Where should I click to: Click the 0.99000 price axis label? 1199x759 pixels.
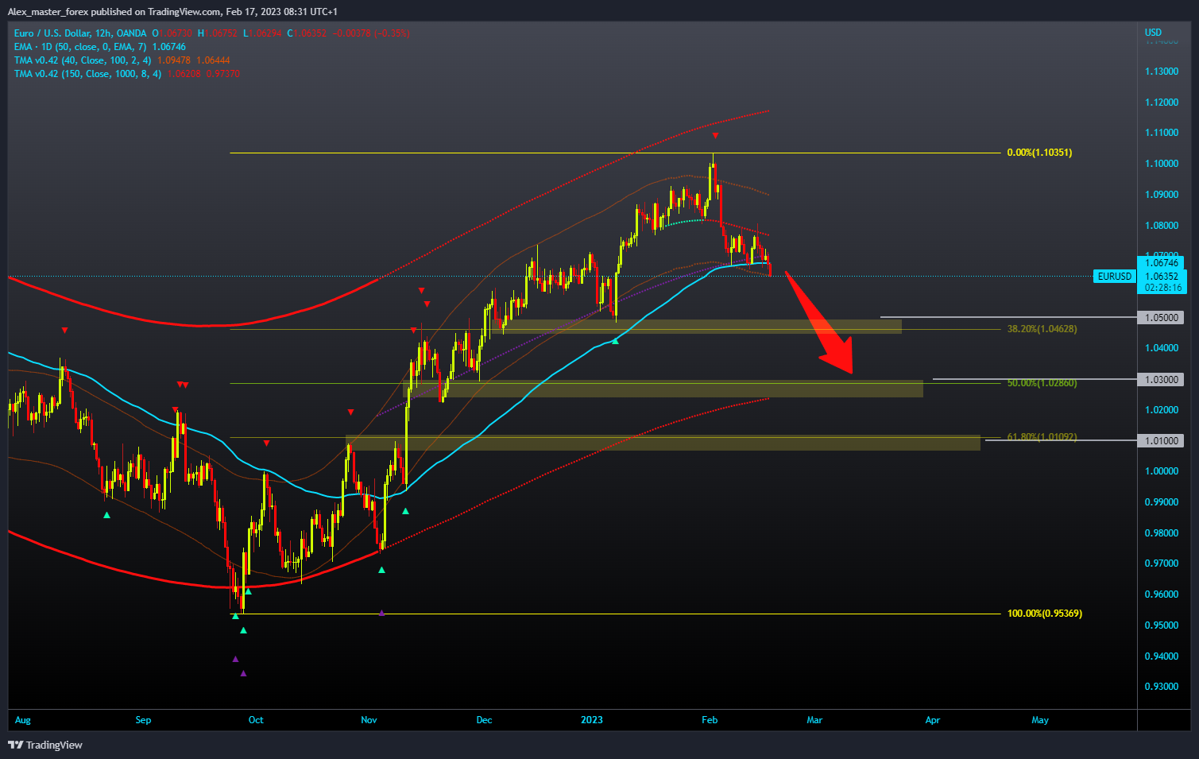(1161, 502)
